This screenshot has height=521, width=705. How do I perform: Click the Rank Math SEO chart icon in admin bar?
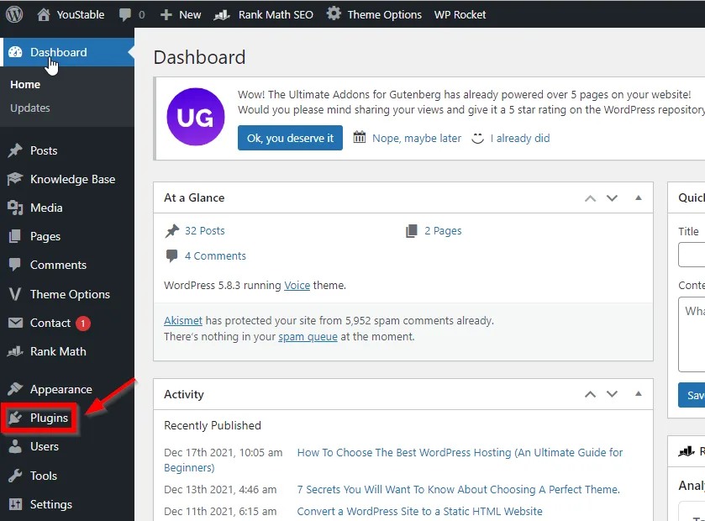222,15
